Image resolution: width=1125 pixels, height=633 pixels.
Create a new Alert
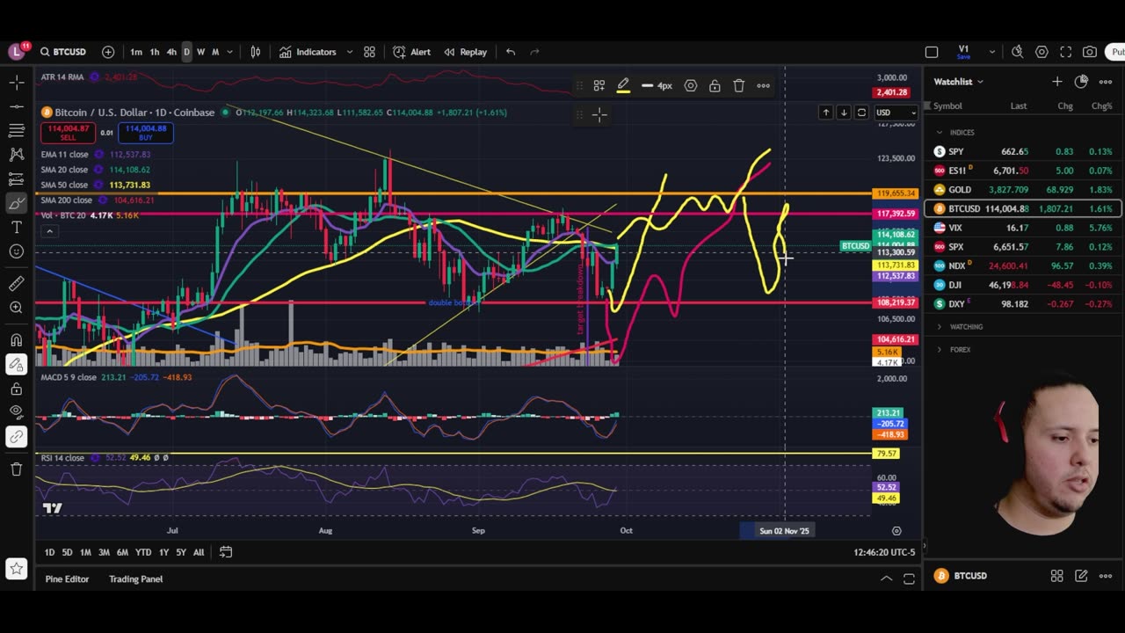click(411, 52)
